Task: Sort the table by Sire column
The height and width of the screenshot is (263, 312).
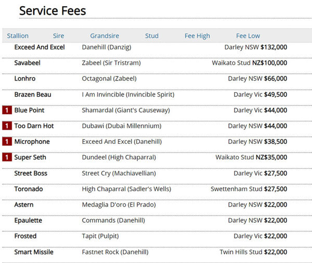Action: 59,36
